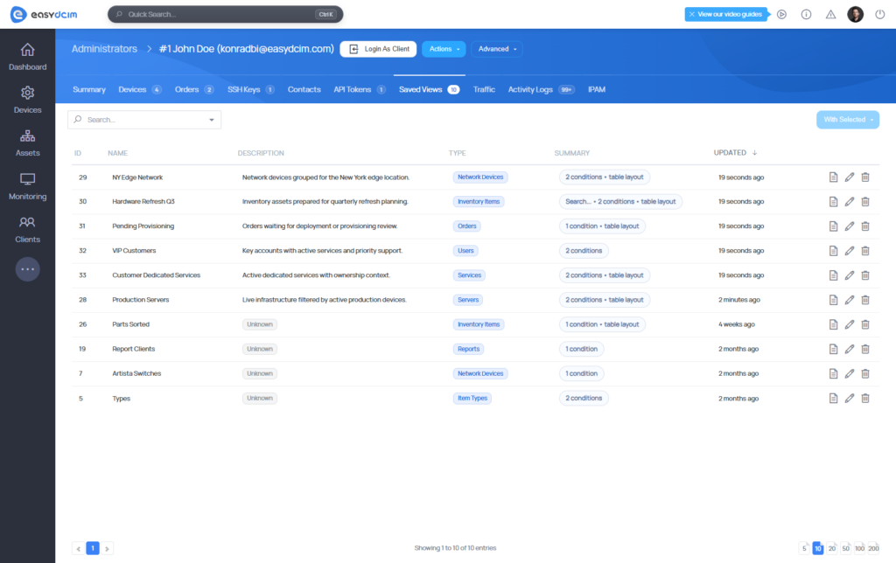View details of NY Edge Network
The width and height of the screenshot is (896, 563).
click(833, 177)
